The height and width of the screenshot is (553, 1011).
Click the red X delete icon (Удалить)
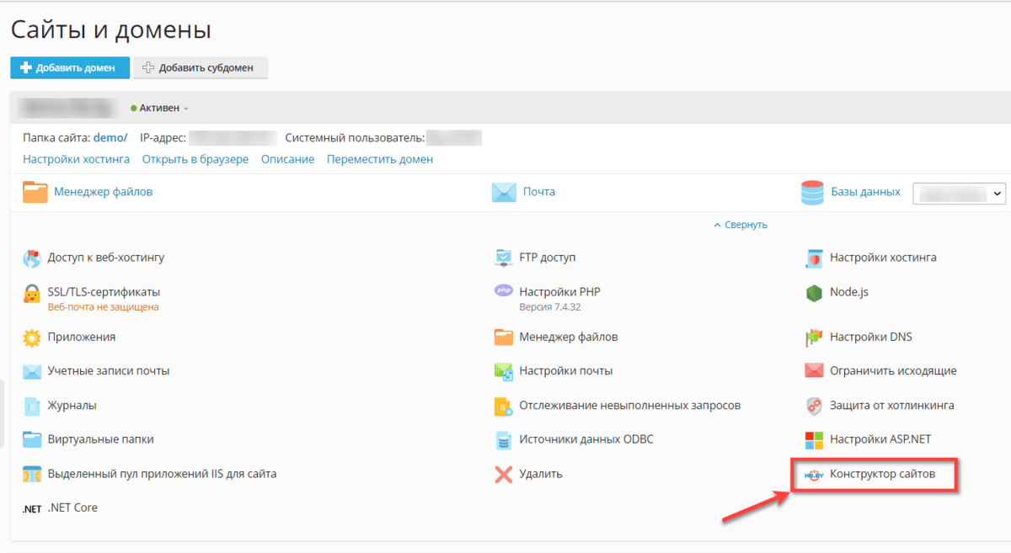[x=504, y=475]
